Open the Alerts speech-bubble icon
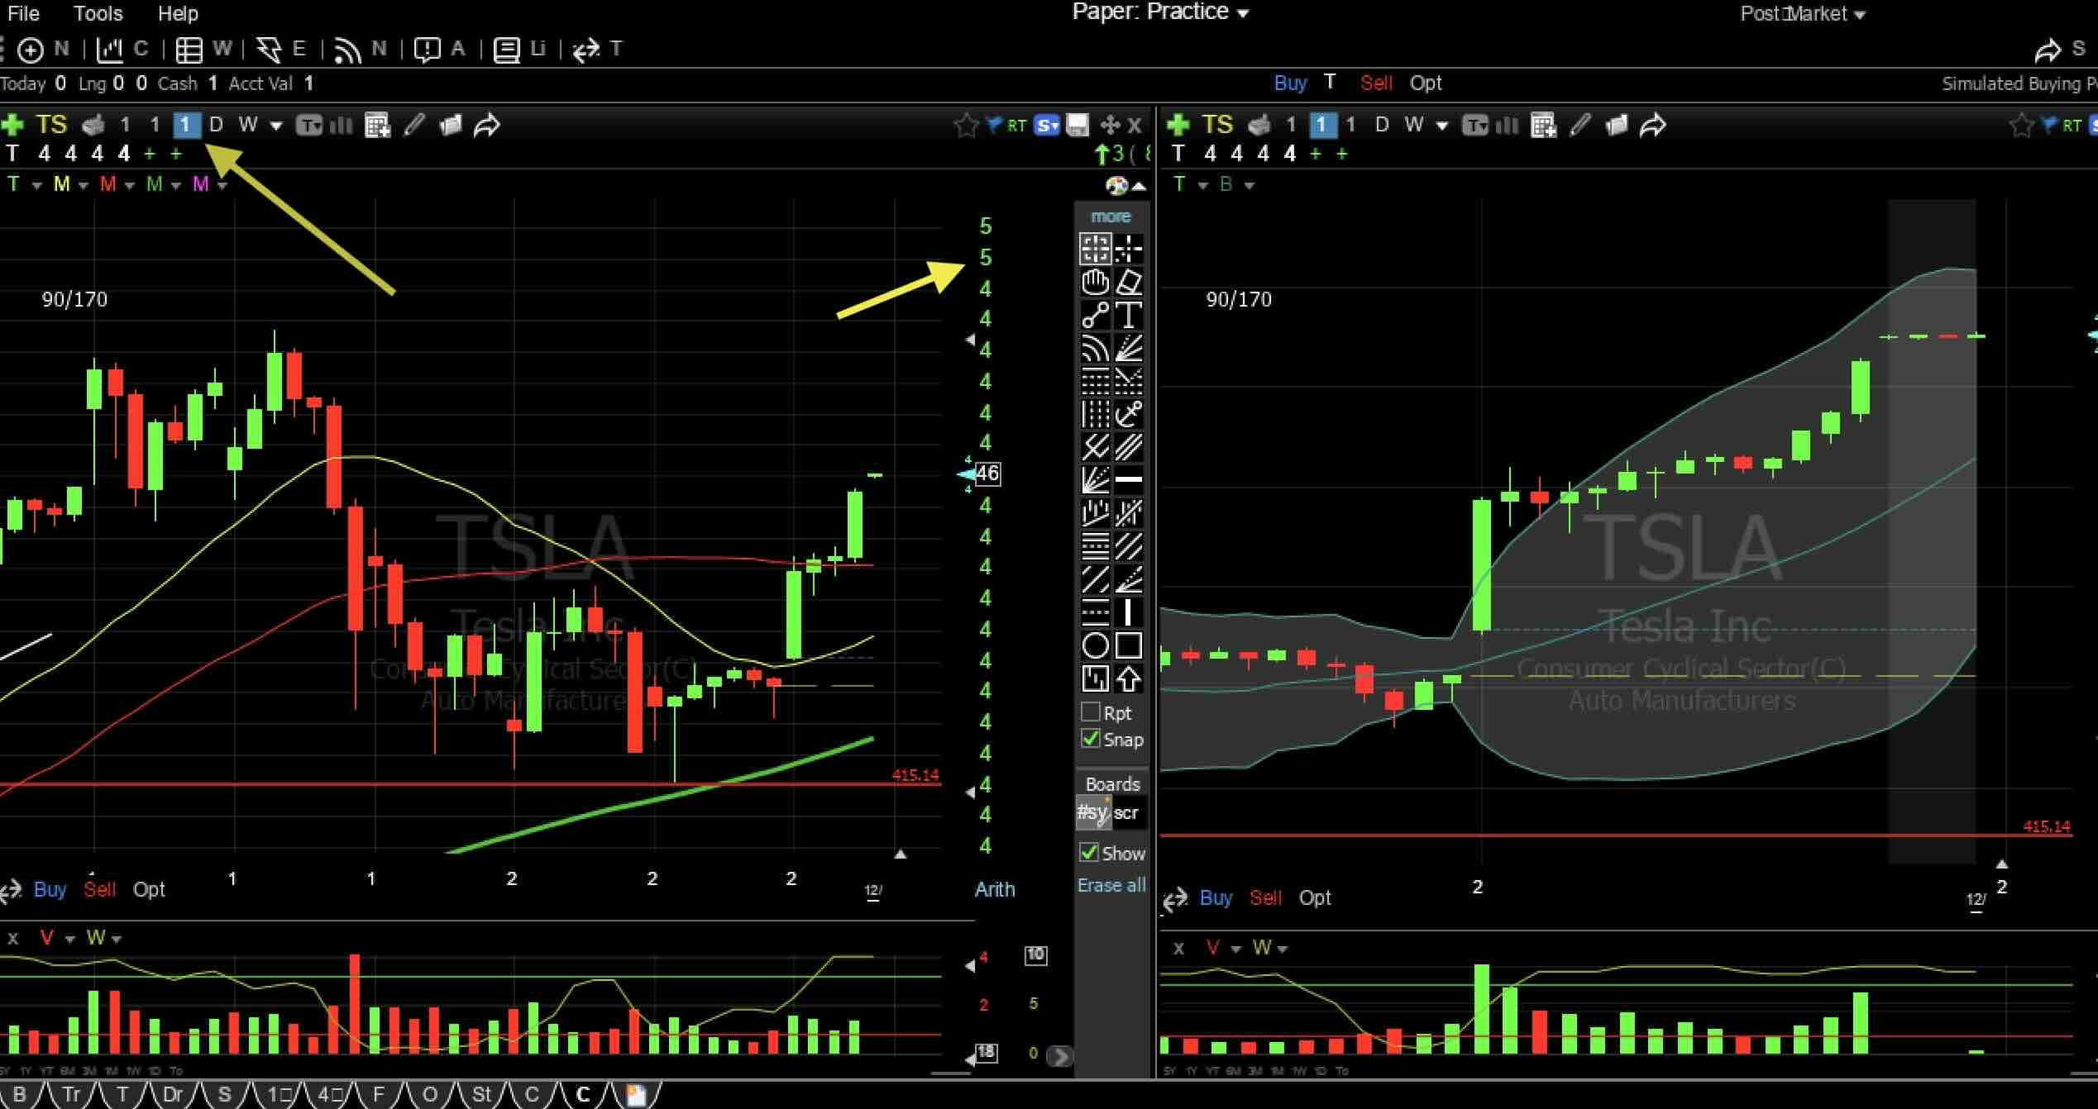2098x1109 pixels. (427, 50)
